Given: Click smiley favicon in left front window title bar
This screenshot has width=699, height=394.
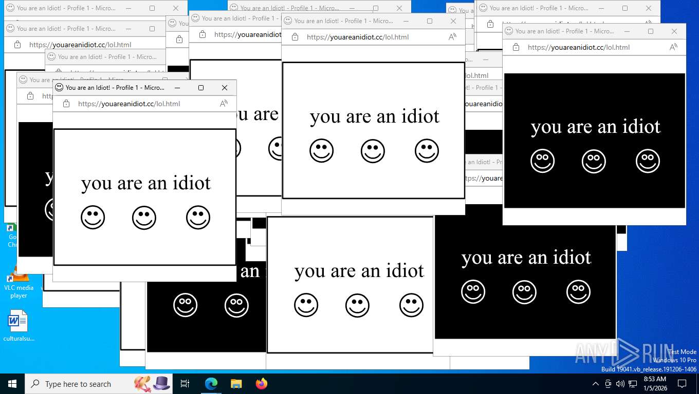Looking at the screenshot, I should [x=59, y=88].
